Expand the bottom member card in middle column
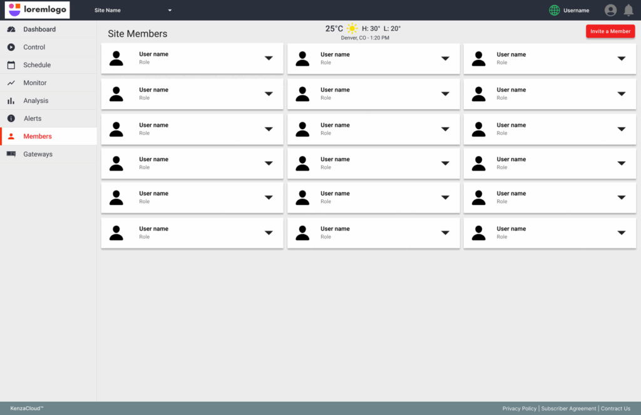 445,233
